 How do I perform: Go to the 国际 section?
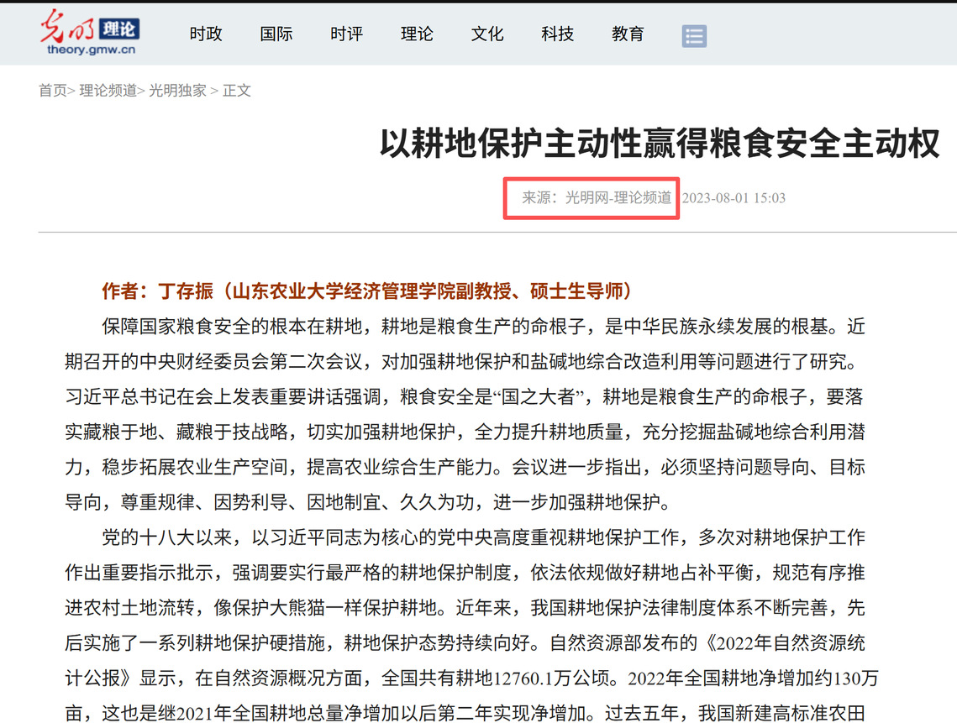coord(276,34)
